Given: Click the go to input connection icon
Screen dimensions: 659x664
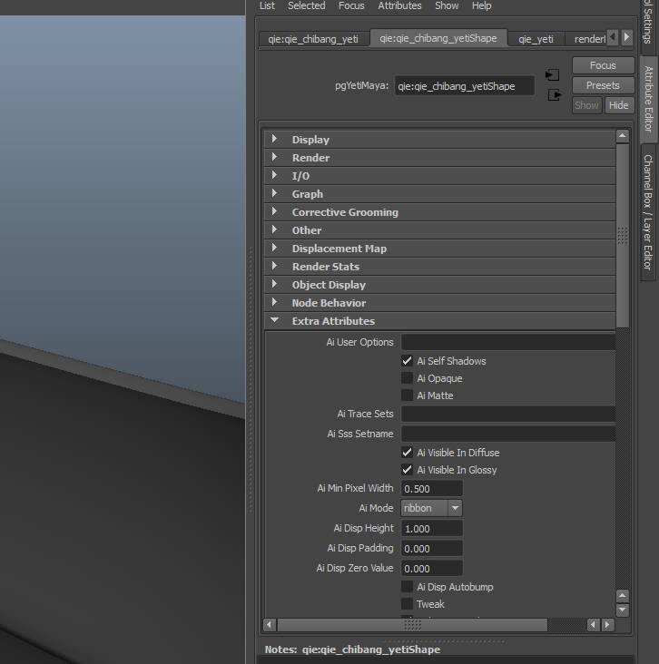Looking at the screenshot, I should (552, 75).
